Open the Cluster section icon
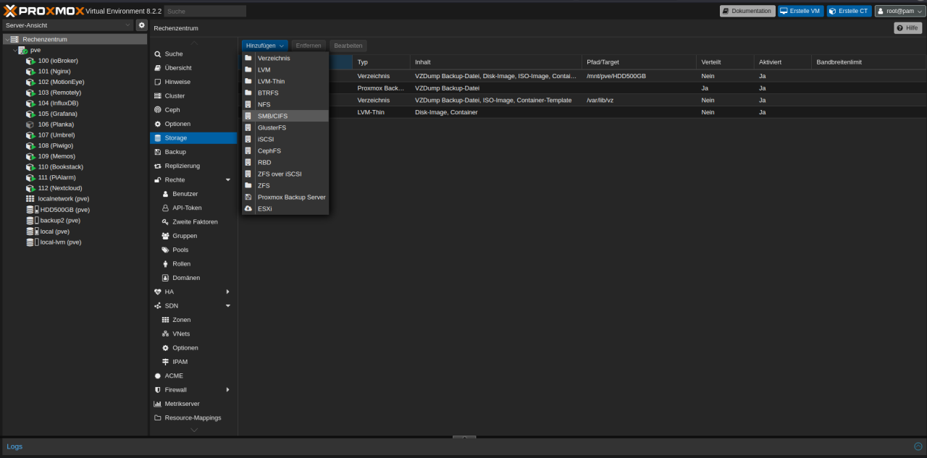The image size is (927, 458). pyautogui.click(x=158, y=96)
